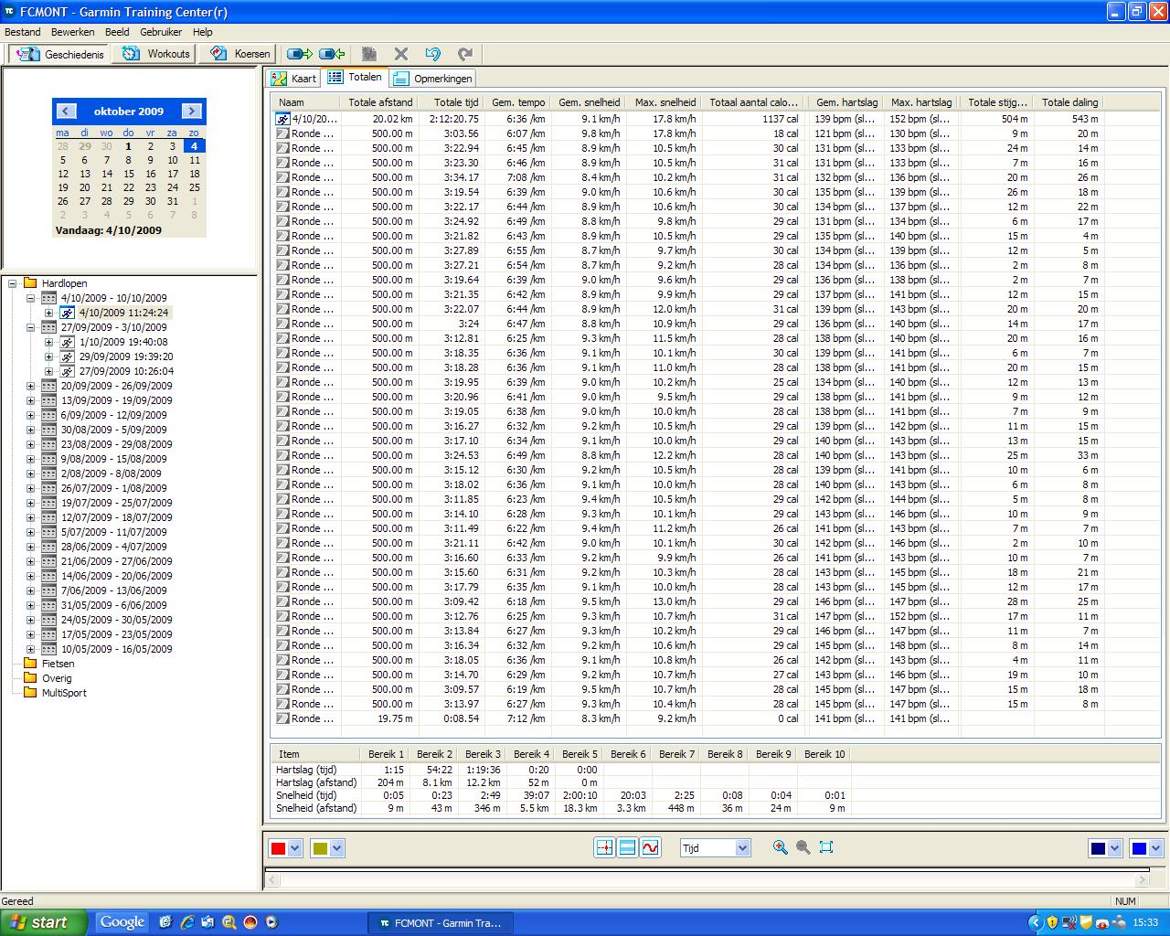Sort by the Gem. tempo column
This screenshot has width=1170, height=936.
[x=518, y=102]
